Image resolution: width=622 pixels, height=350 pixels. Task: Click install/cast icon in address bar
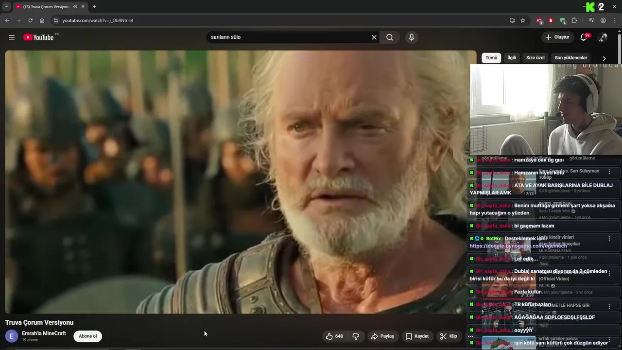pyautogui.click(x=512, y=20)
